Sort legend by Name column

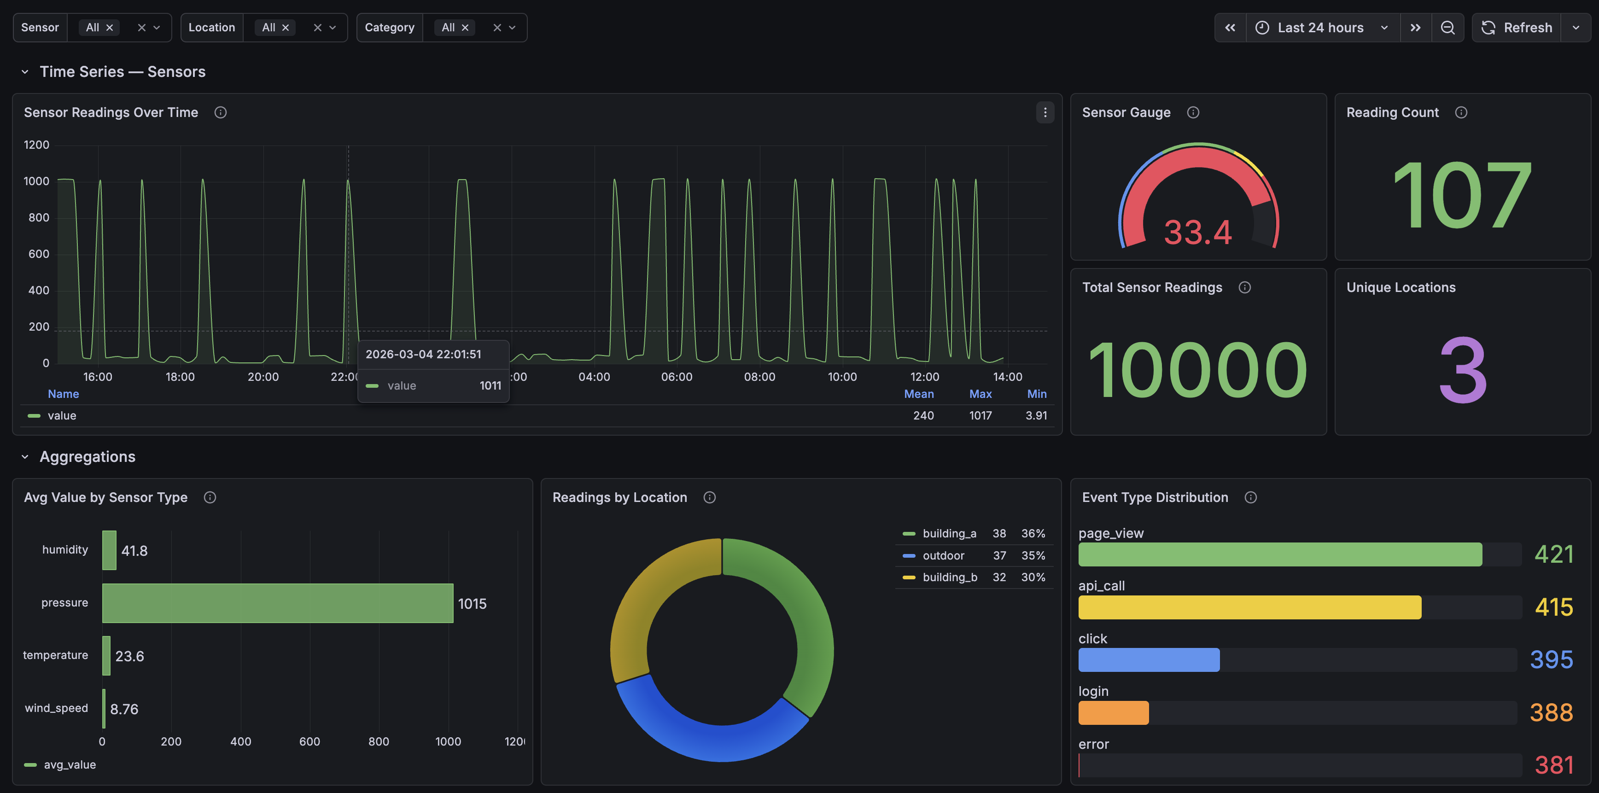click(63, 394)
